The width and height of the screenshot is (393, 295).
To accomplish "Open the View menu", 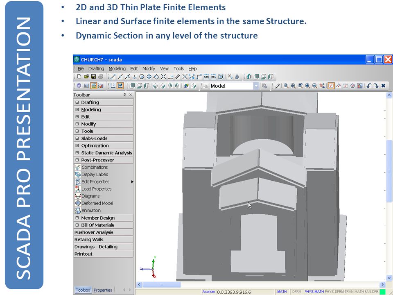I will 164,68.
